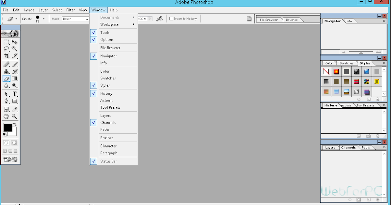The image size is (391, 205).
Task: Select the Type tool
Action: pos(15,94)
